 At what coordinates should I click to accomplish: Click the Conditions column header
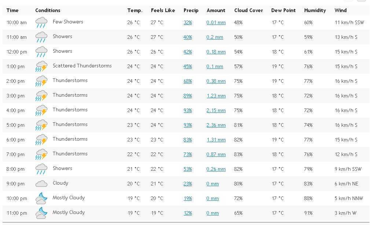(x=48, y=10)
